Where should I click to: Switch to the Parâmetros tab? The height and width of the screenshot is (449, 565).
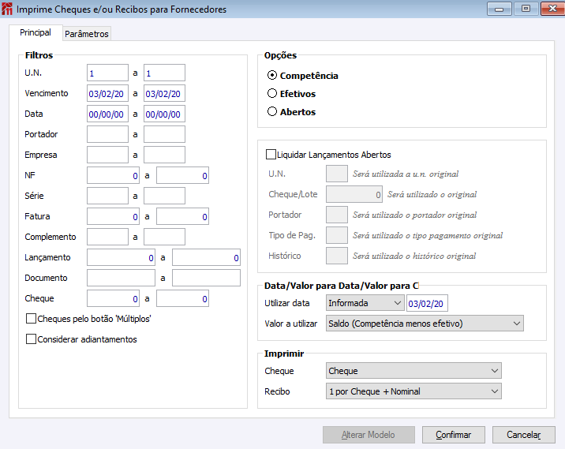coord(87,34)
